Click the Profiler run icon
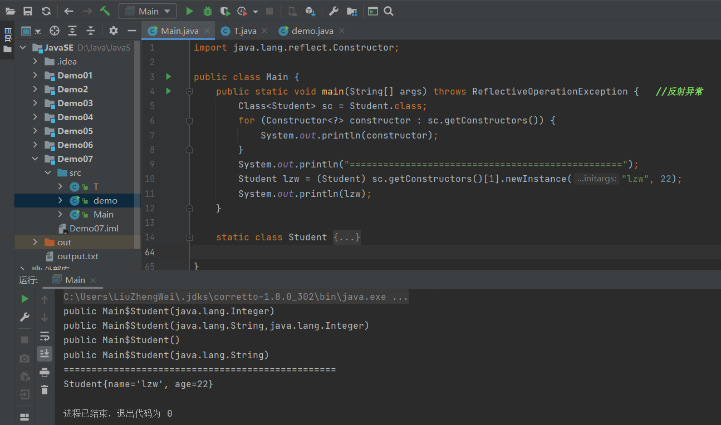Viewport: 721px width, 425px height. [242, 11]
